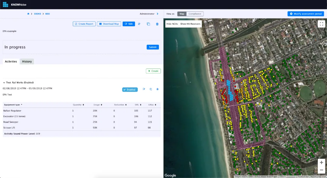Click Report a map error link
Image resolution: width=327 pixels, height=178 pixels.
tap(318, 177)
